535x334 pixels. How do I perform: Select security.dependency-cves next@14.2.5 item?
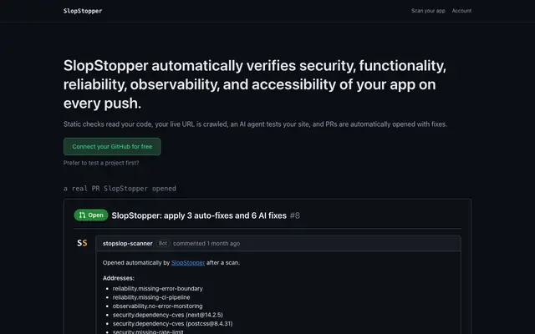168,315
